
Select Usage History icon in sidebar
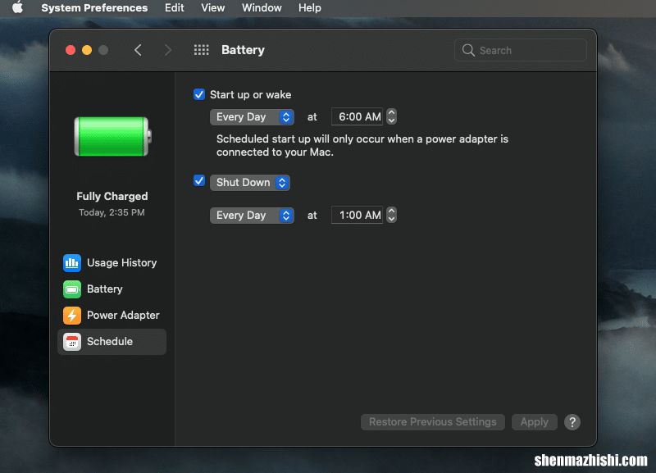coord(72,263)
